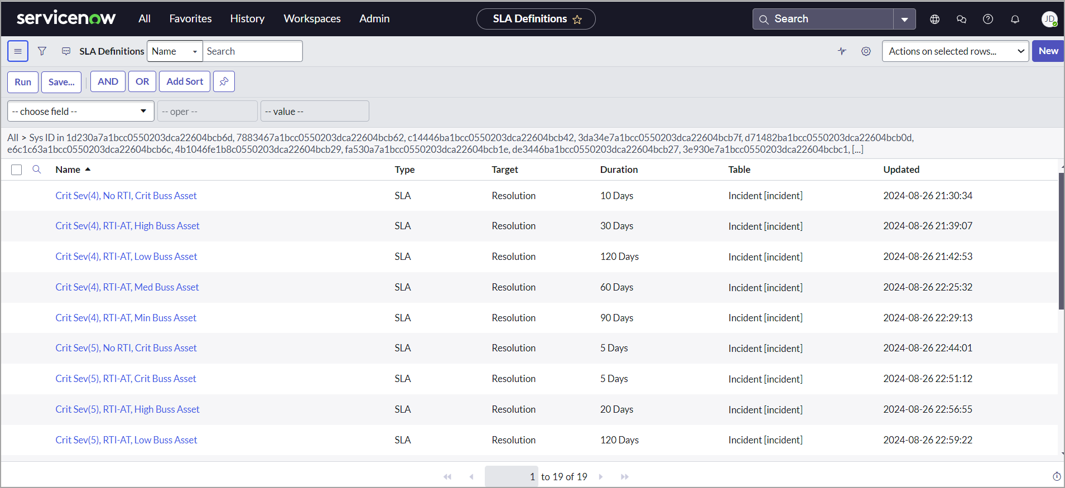1065x488 pixels.
Task: Open the notifications bell
Action: click(x=1015, y=19)
